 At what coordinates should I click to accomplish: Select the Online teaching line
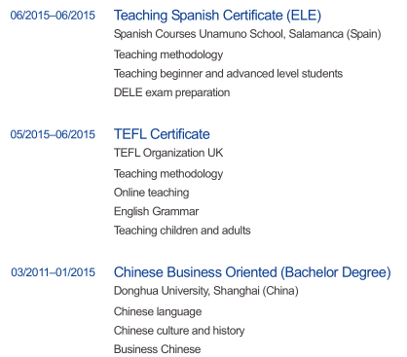pos(151,193)
